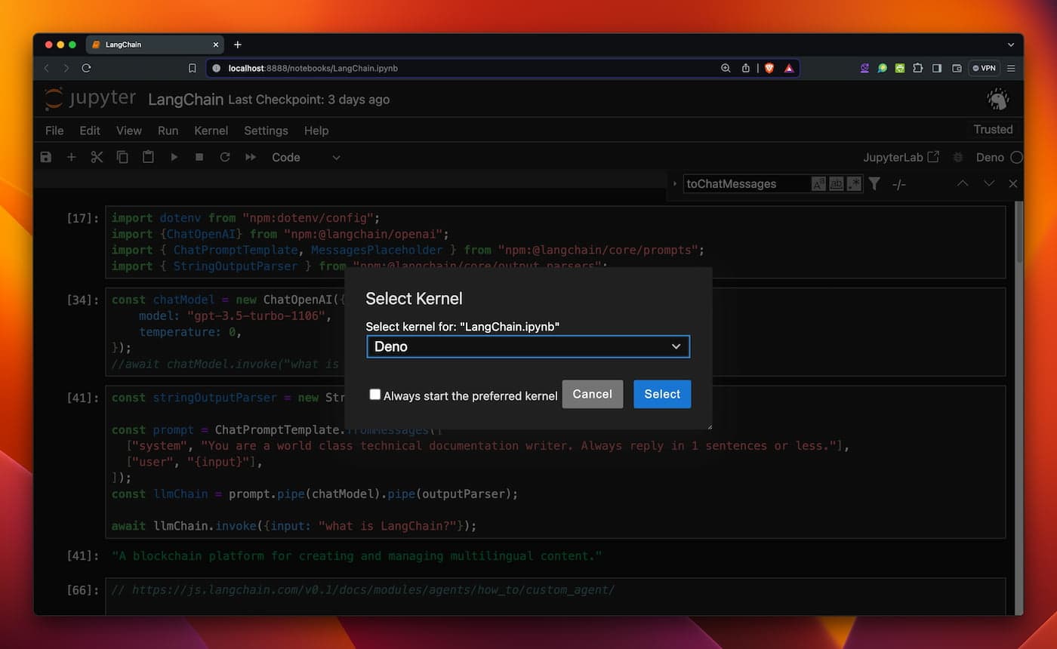Bookmark this page with the bookmark icon

192,68
